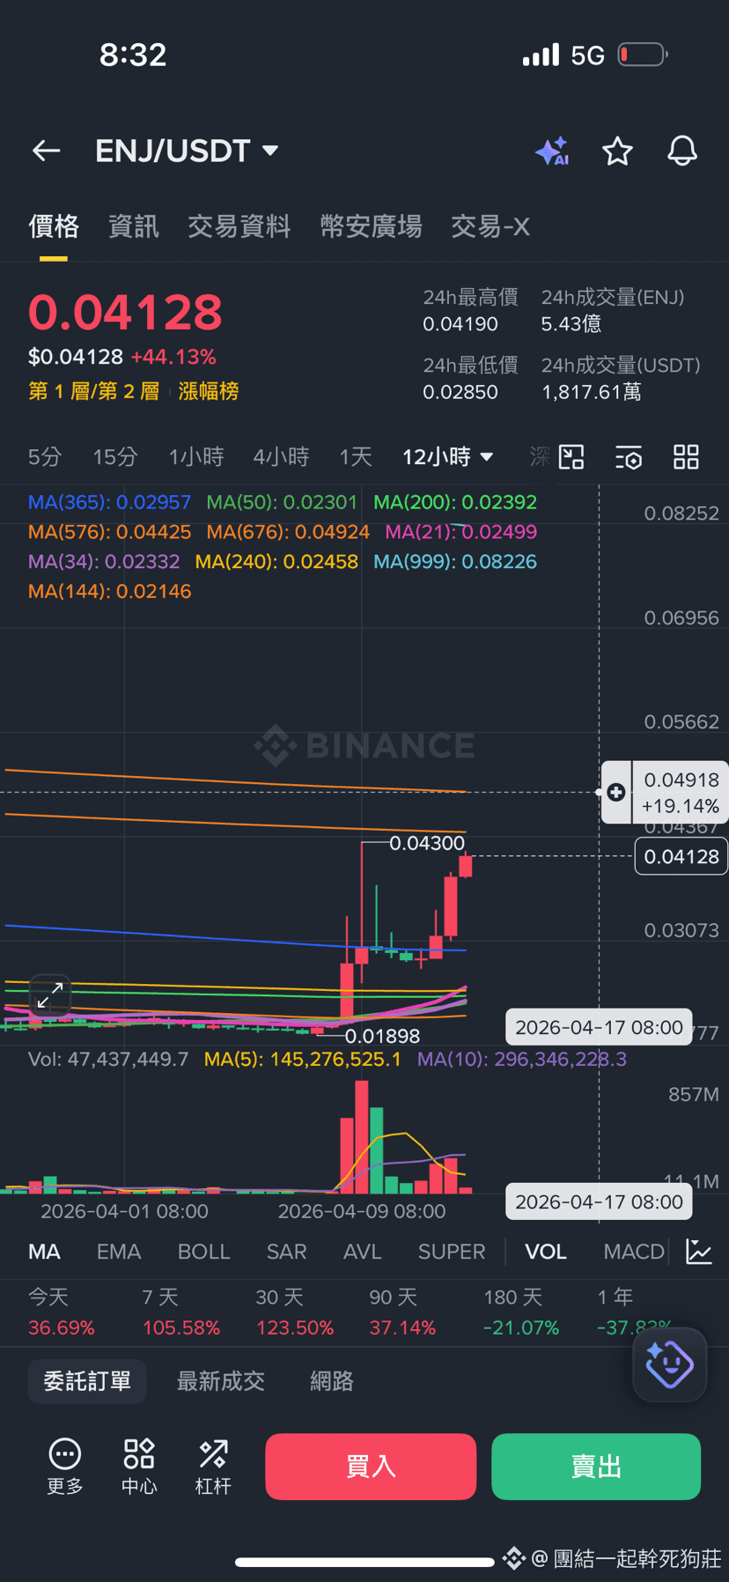Open chart indicator settings icon
This screenshot has width=729, height=1582.
click(x=629, y=457)
